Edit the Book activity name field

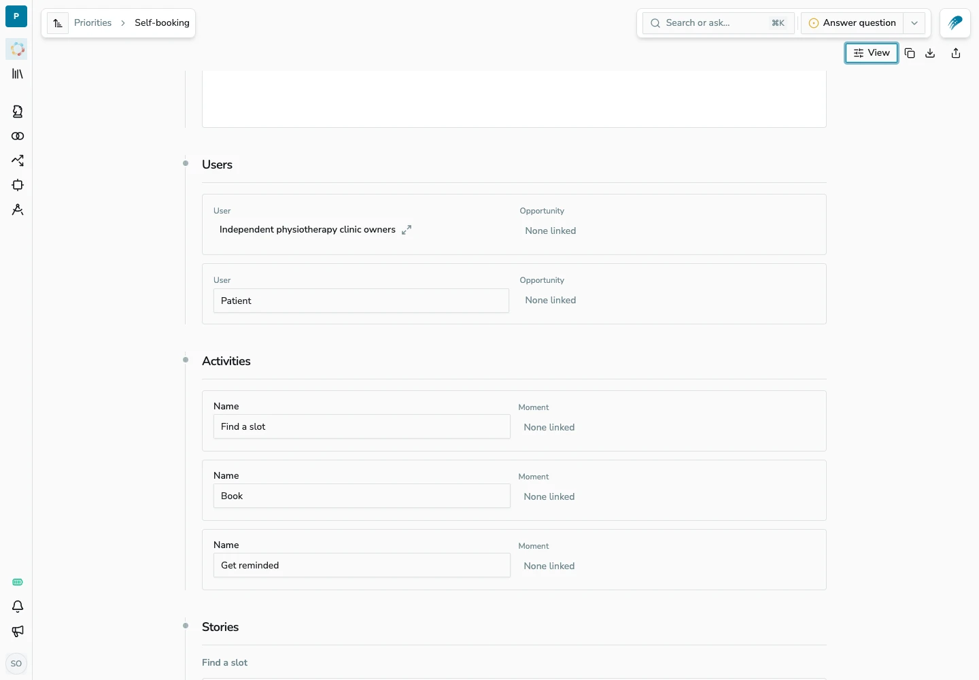pyautogui.click(x=362, y=496)
